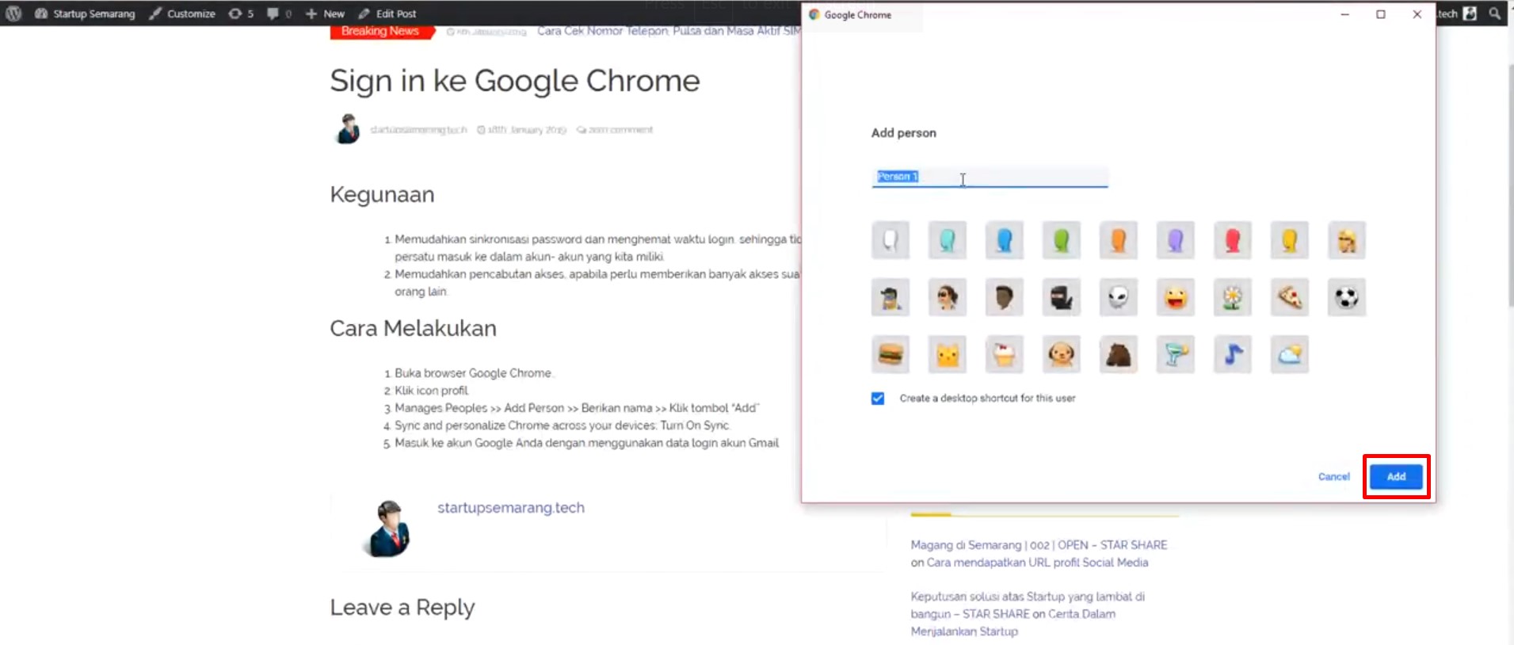Pick the dark-skinned man profile avatar
This screenshot has height=645, width=1514.
coord(1005,297)
